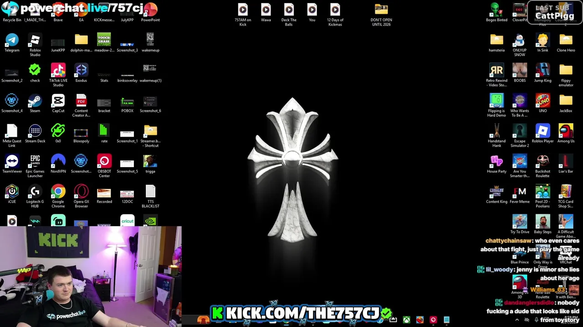Open Deck The Balls media file
The height and width of the screenshot is (327, 583).
point(289,15)
